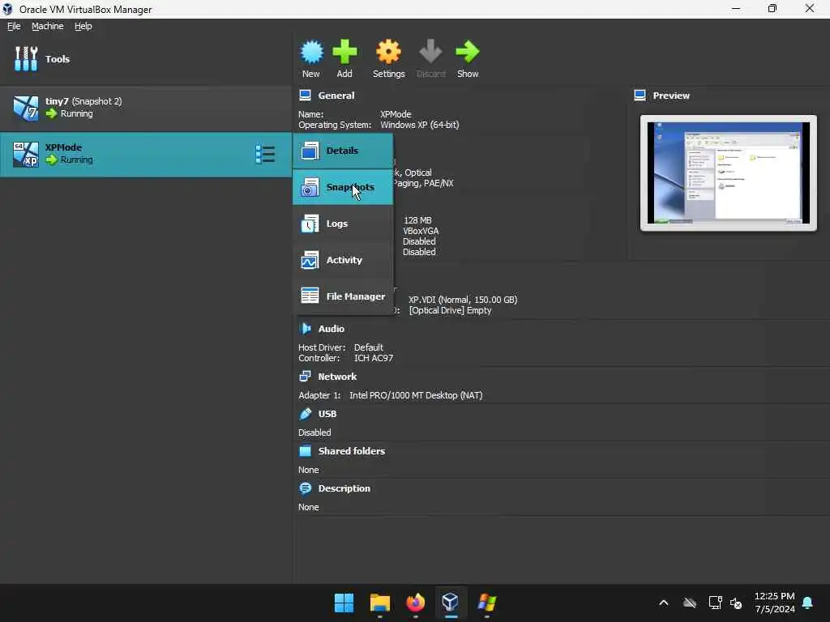Click the tiny7 Windows 7 OS icon
Viewport: 830px width, 622px height.
tap(26, 108)
